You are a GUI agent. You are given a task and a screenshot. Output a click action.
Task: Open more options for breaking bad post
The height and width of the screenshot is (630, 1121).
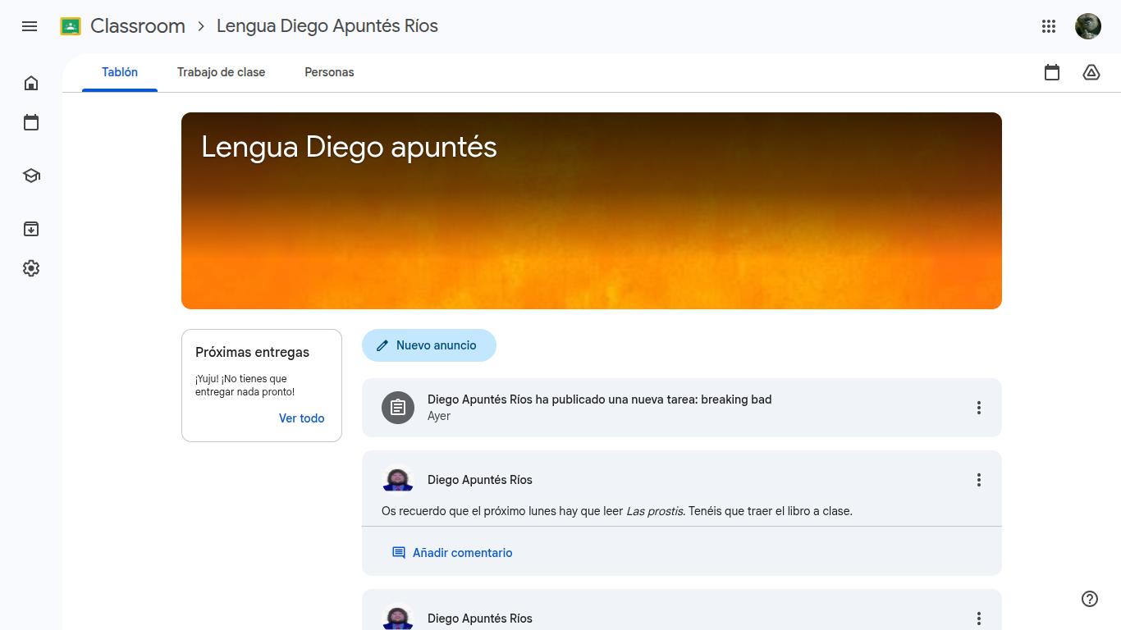click(x=979, y=408)
